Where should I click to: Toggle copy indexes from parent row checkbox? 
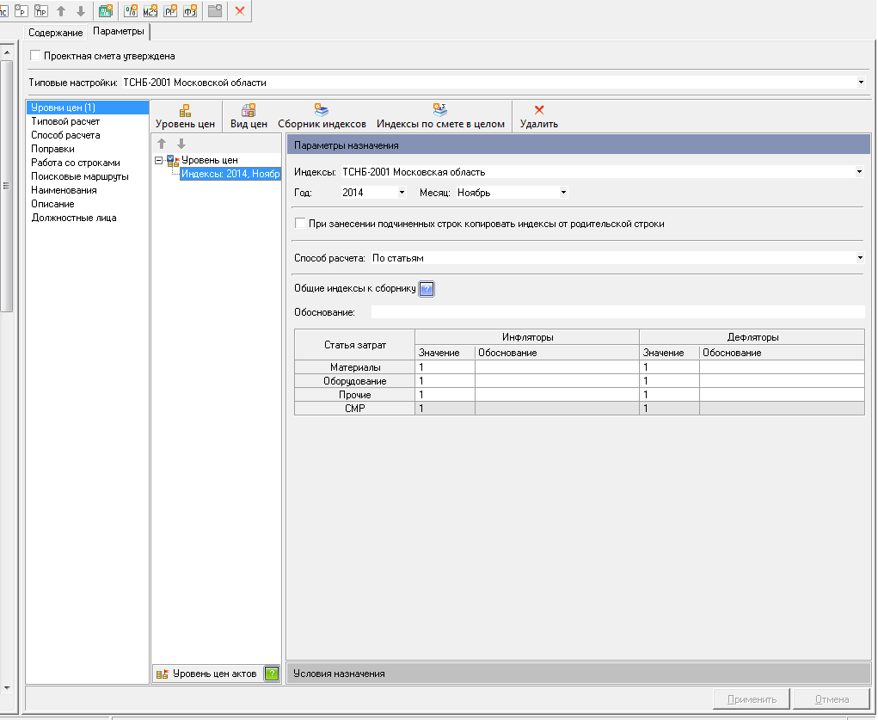300,224
